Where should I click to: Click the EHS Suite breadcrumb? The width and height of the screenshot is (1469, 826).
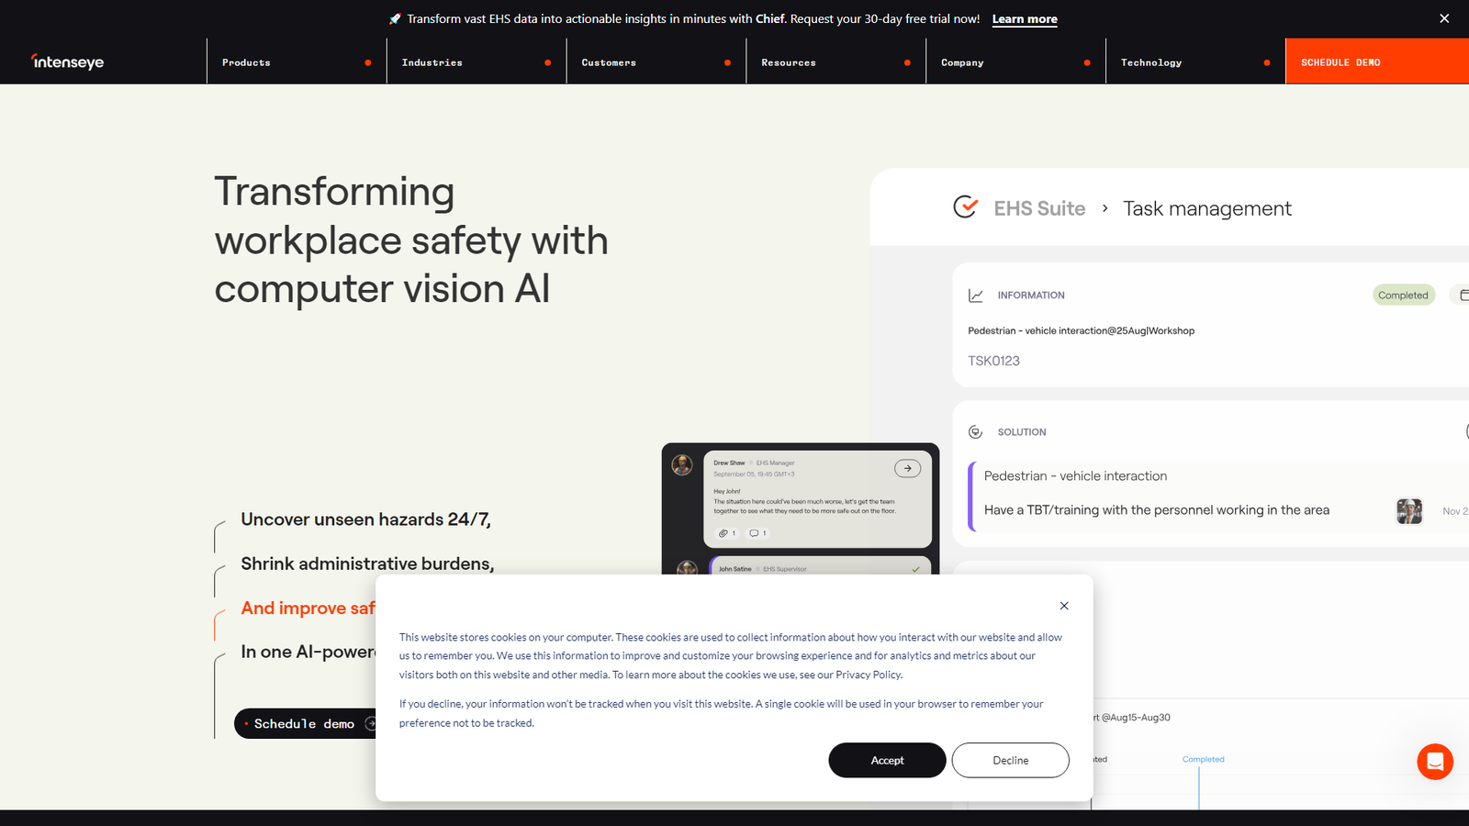pos(1039,208)
